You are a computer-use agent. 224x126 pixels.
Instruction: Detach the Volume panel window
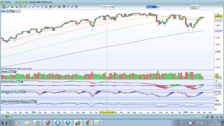(12, 72)
